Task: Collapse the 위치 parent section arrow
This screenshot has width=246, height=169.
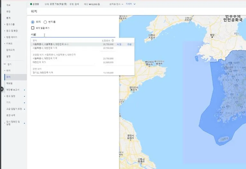Action: pos(5,71)
